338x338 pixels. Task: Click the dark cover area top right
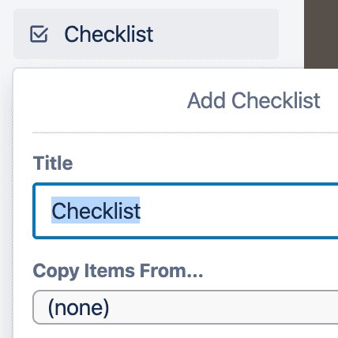(x=321, y=34)
